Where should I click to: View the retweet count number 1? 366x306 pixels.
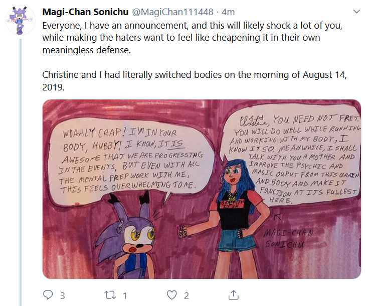coord(125,296)
